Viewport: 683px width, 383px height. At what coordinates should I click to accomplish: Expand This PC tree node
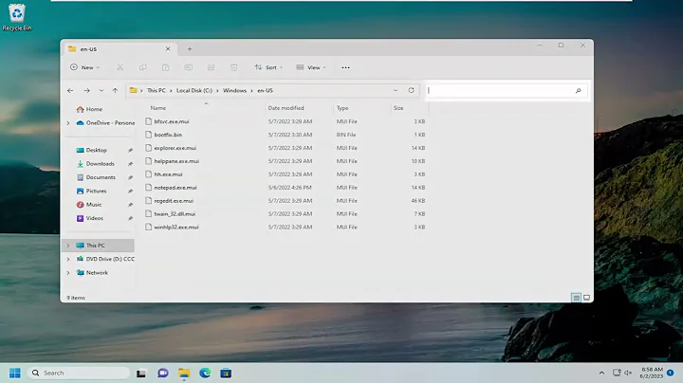[68, 246]
